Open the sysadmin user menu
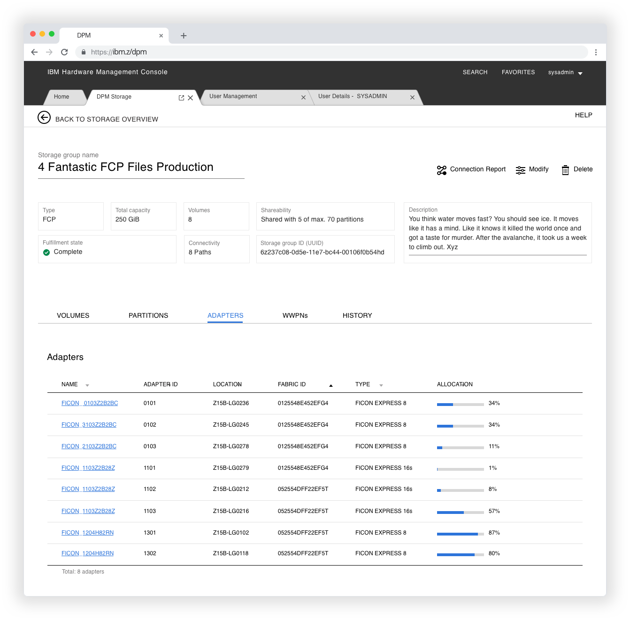 (x=565, y=72)
